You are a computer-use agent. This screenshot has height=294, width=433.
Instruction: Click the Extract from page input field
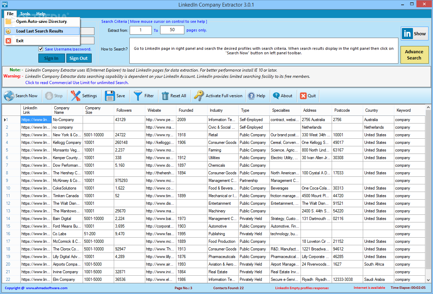click(x=141, y=30)
